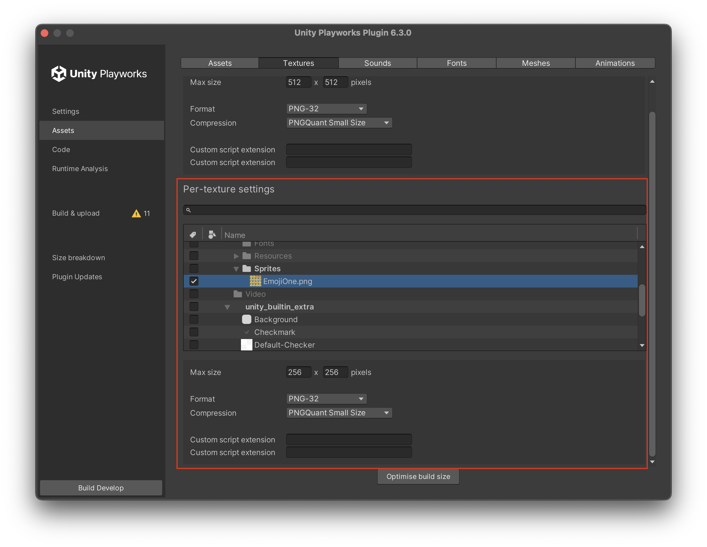
Task: Click the Optimise build size button
Action: pyautogui.click(x=418, y=476)
